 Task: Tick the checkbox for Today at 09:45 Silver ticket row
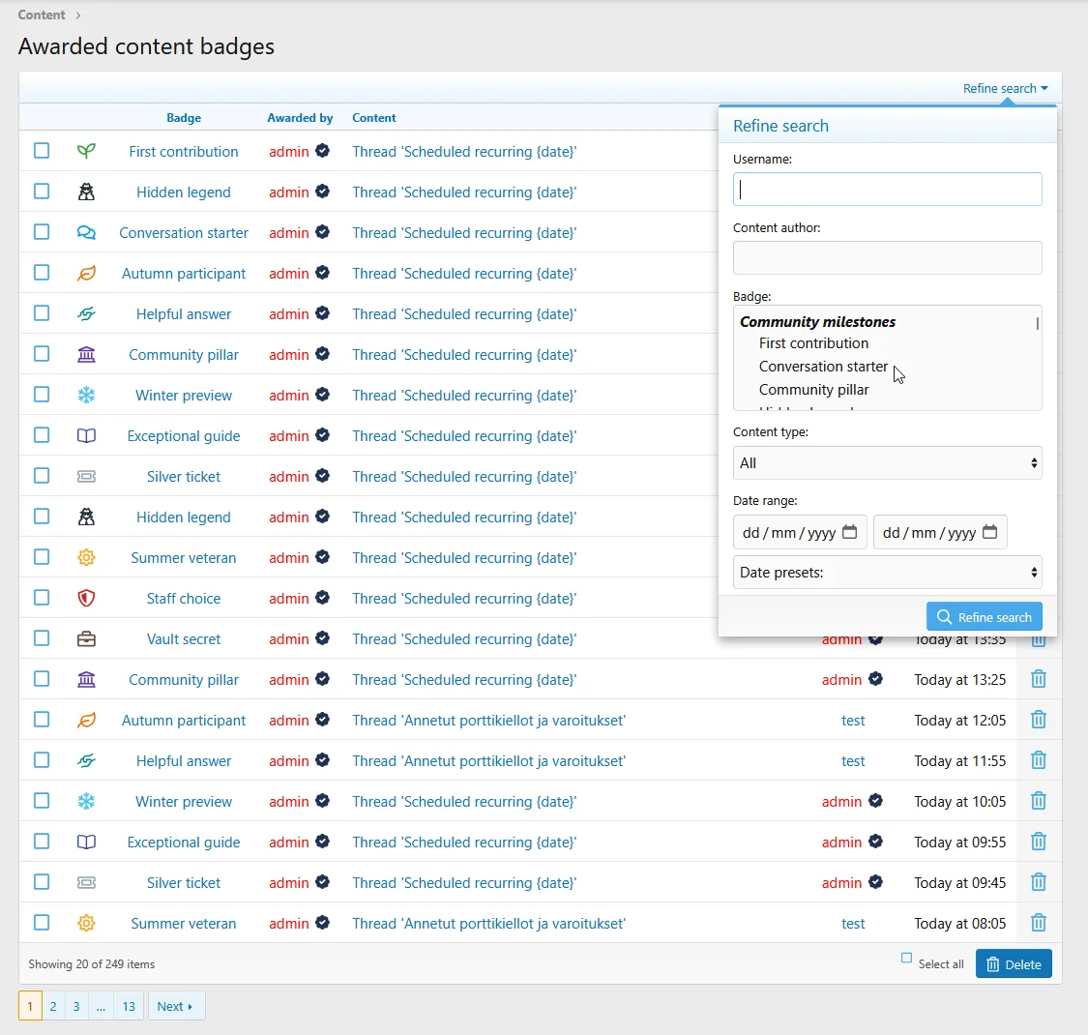point(42,882)
